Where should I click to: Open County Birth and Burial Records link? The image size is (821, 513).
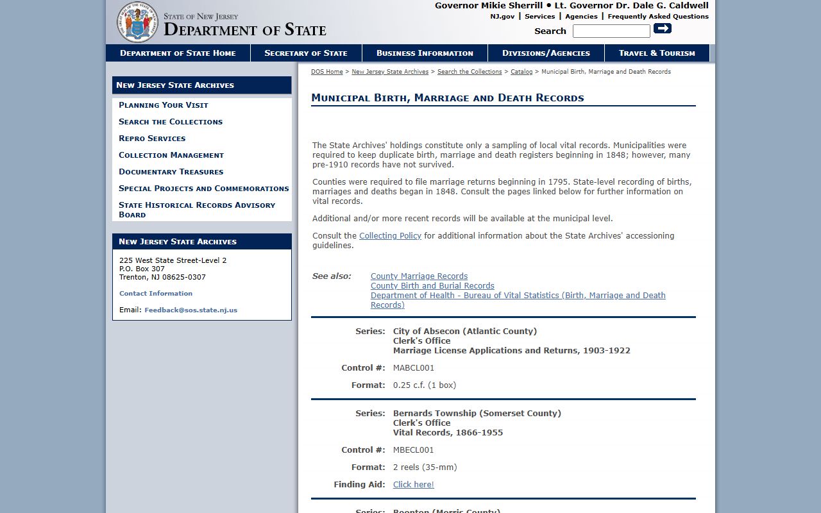point(432,286)
